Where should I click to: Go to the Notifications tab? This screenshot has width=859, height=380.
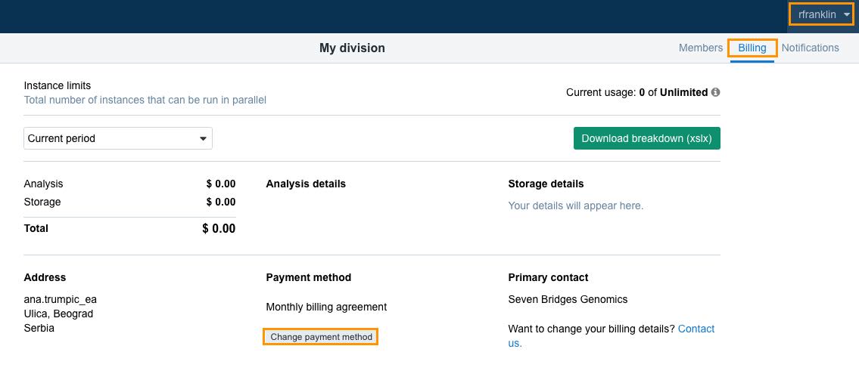810,48
